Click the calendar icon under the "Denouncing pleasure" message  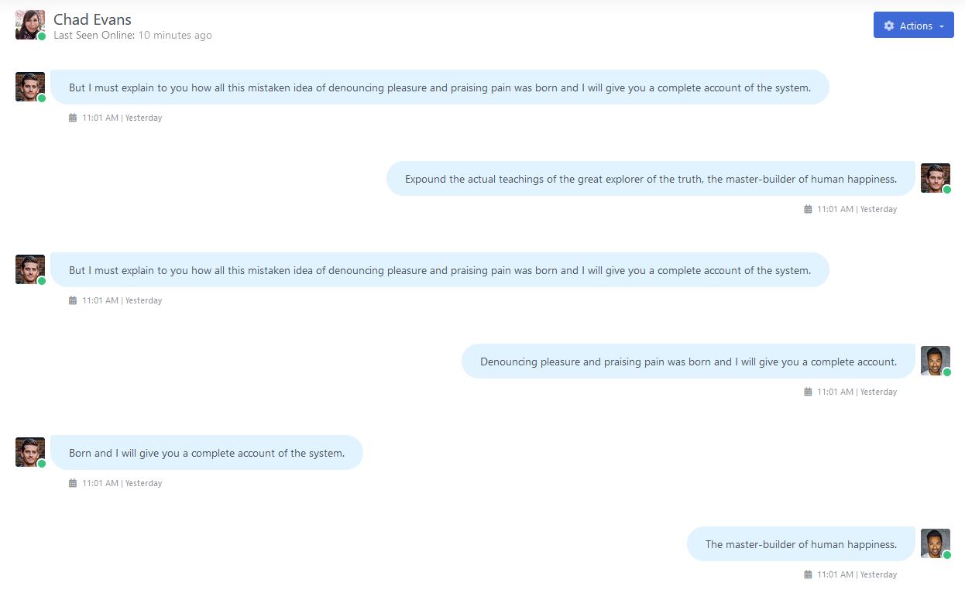point(808,392)
